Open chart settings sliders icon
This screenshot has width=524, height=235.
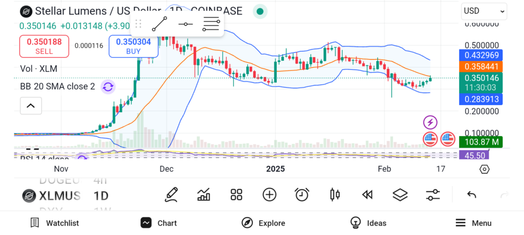point(433,194)
